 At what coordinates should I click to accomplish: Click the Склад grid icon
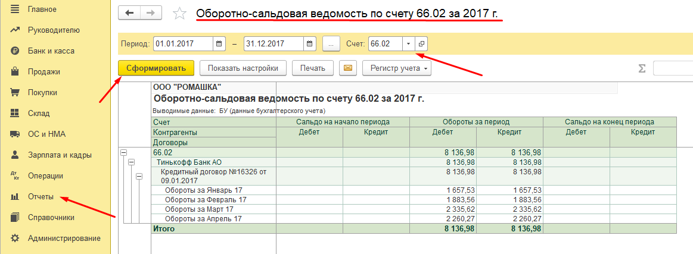click(14, 114)
